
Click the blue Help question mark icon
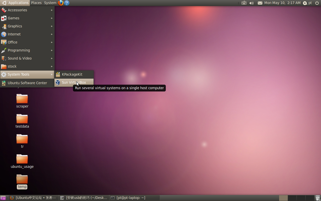coord(67,3)
